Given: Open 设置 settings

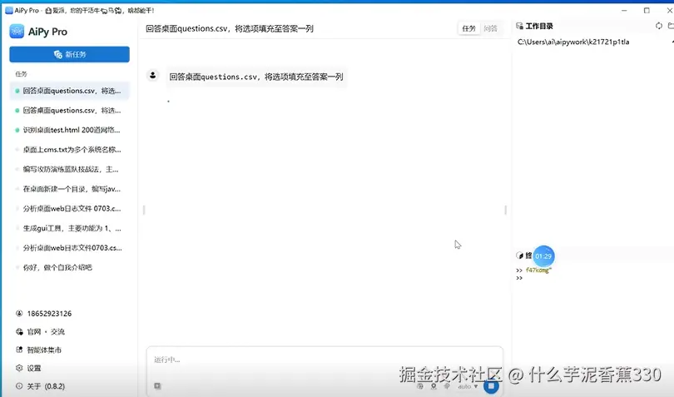Looking at the screenshot, I should 34,368.
